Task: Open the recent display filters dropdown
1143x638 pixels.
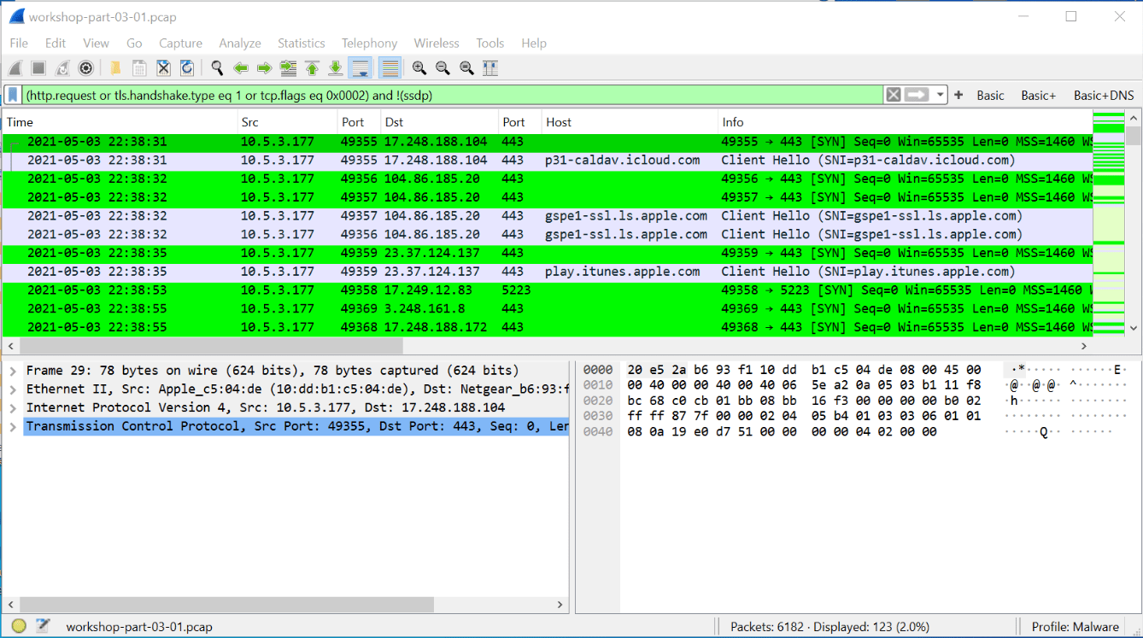Action: [x=940, y=95]
